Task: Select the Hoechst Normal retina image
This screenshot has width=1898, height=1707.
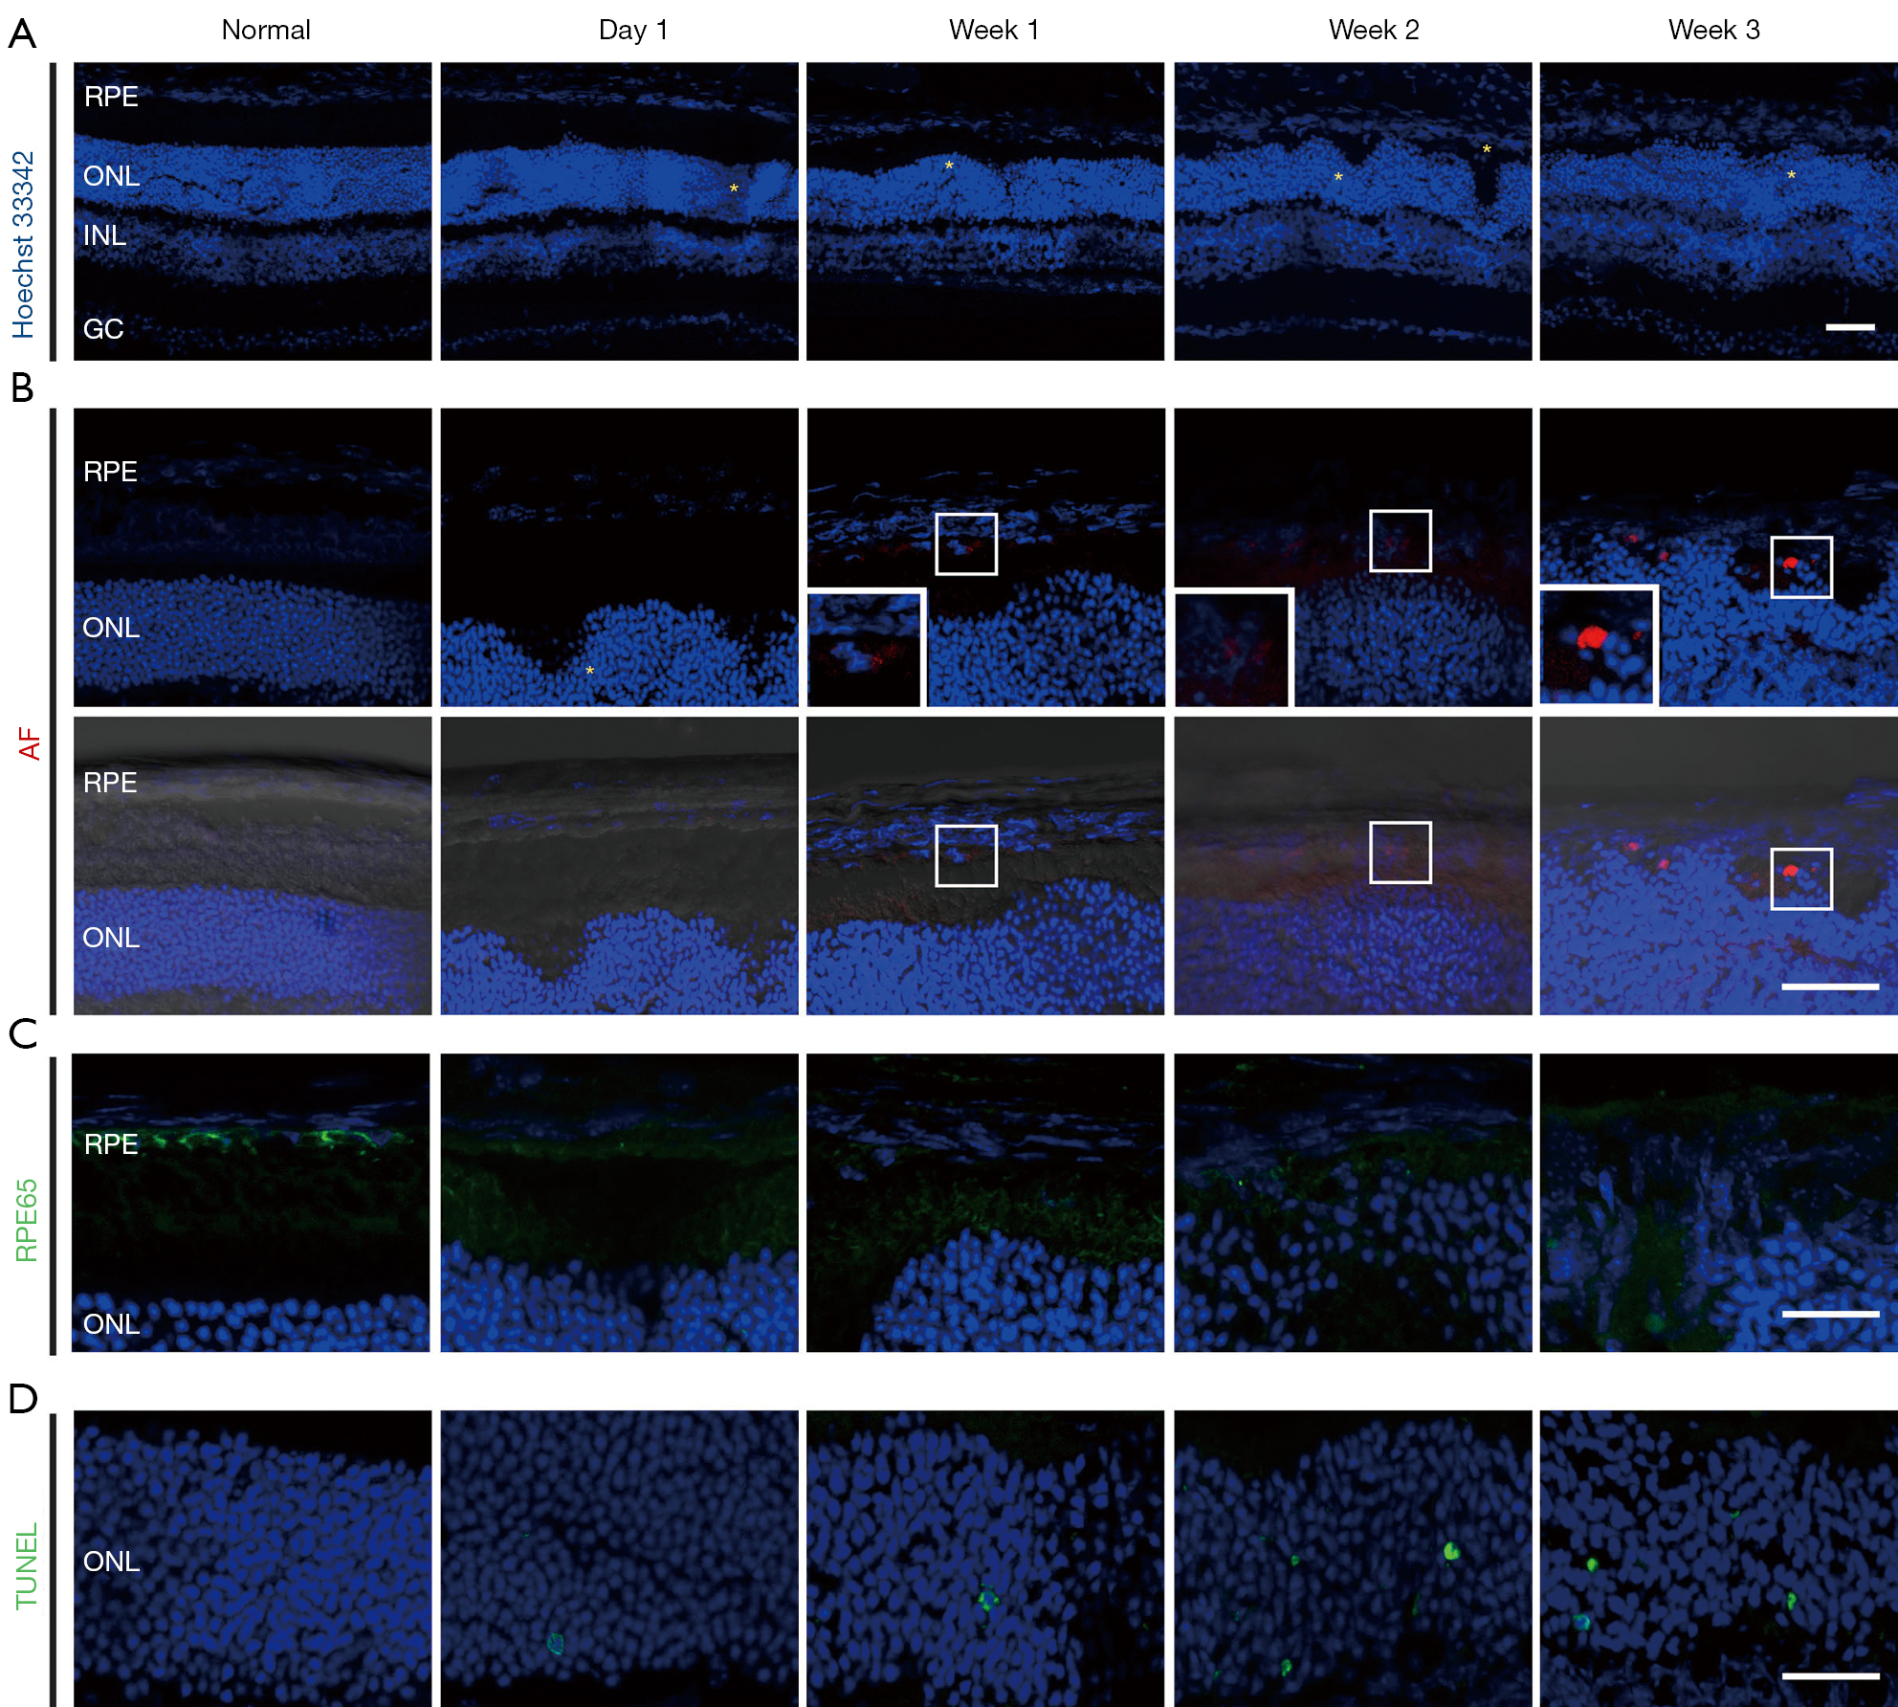Action: coord(253,211)
